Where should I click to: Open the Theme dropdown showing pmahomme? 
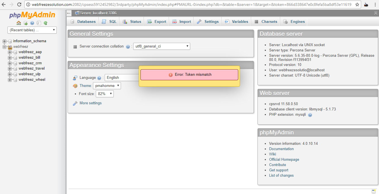pos(107,86)
